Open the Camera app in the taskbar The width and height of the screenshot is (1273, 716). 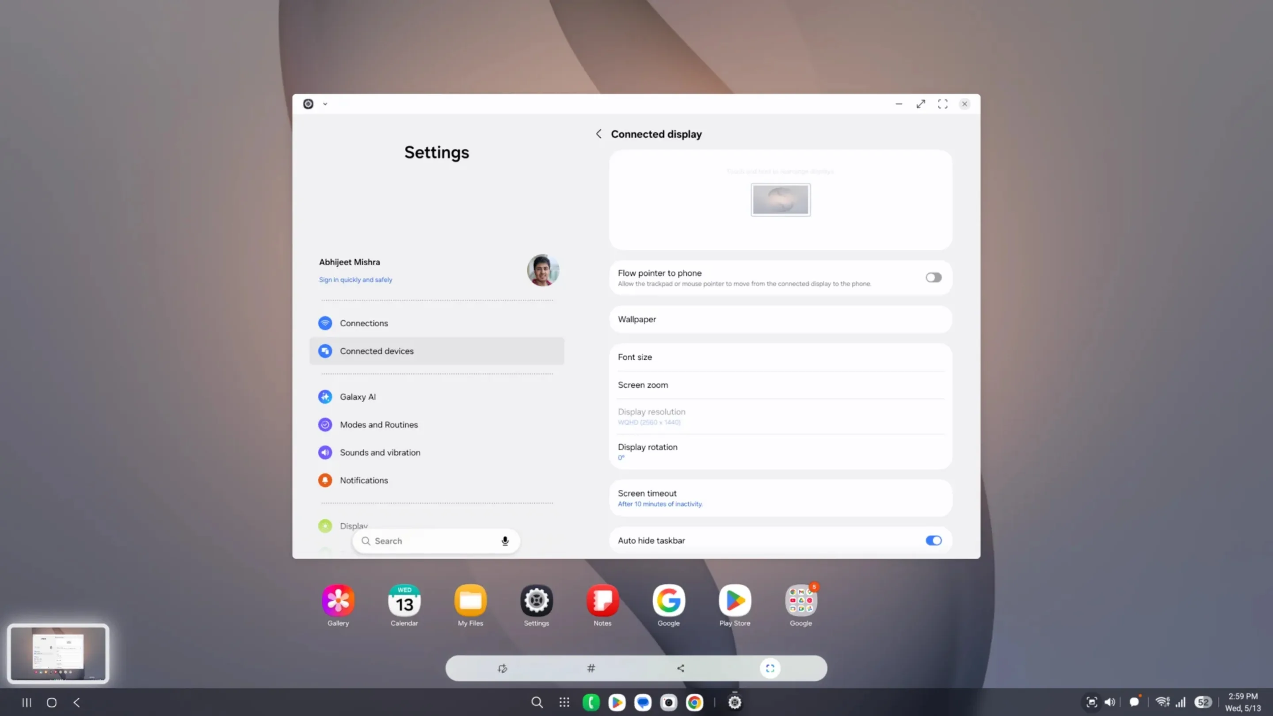(669, 702)
